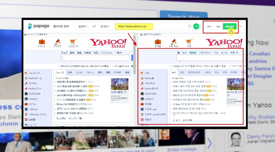The height and width of the screenshot is (152, 275).
Task: Collapse the Papago toolbar with the chevron
Action: pos(241,26)
